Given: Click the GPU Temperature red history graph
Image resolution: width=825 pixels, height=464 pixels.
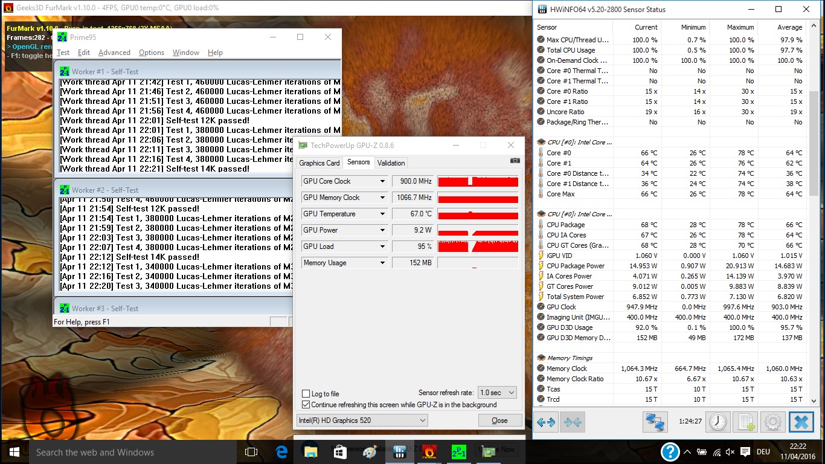Looking at the screenshot, I should coord(478,214).
